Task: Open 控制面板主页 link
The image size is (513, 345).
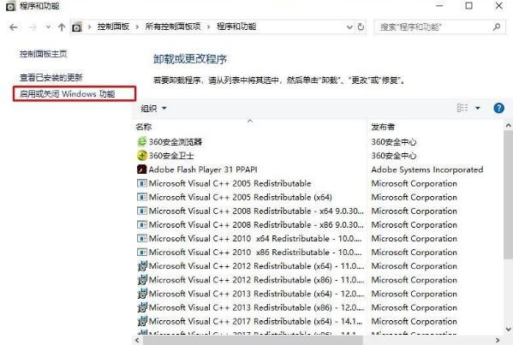Action: pyautogui.click(x=43, y=54)
